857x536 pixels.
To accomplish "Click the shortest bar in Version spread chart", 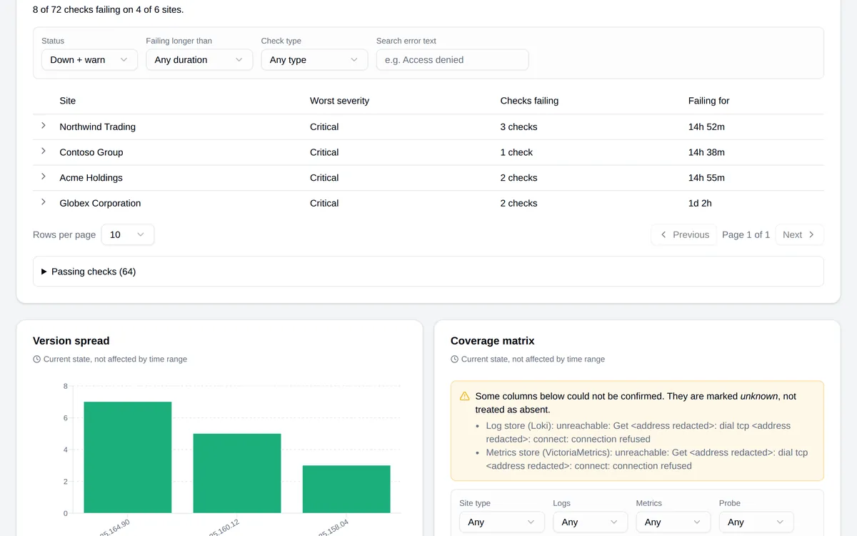I will [x=346, y=489].
